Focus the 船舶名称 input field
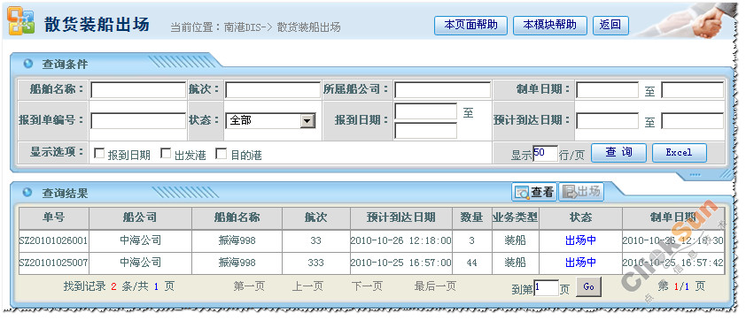The width and height of the screenshot is (746, 320). click(138, 90)
